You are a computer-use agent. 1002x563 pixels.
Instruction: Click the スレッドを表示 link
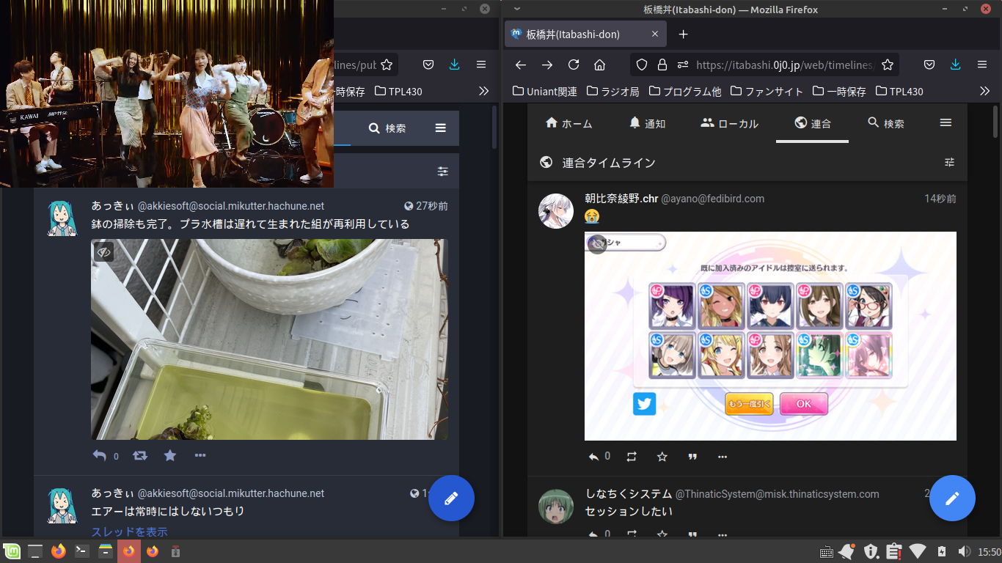[129, 531]
